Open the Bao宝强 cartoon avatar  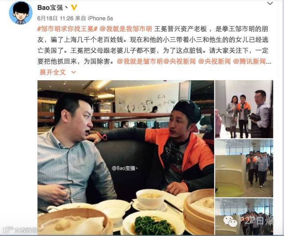[21, 13]
